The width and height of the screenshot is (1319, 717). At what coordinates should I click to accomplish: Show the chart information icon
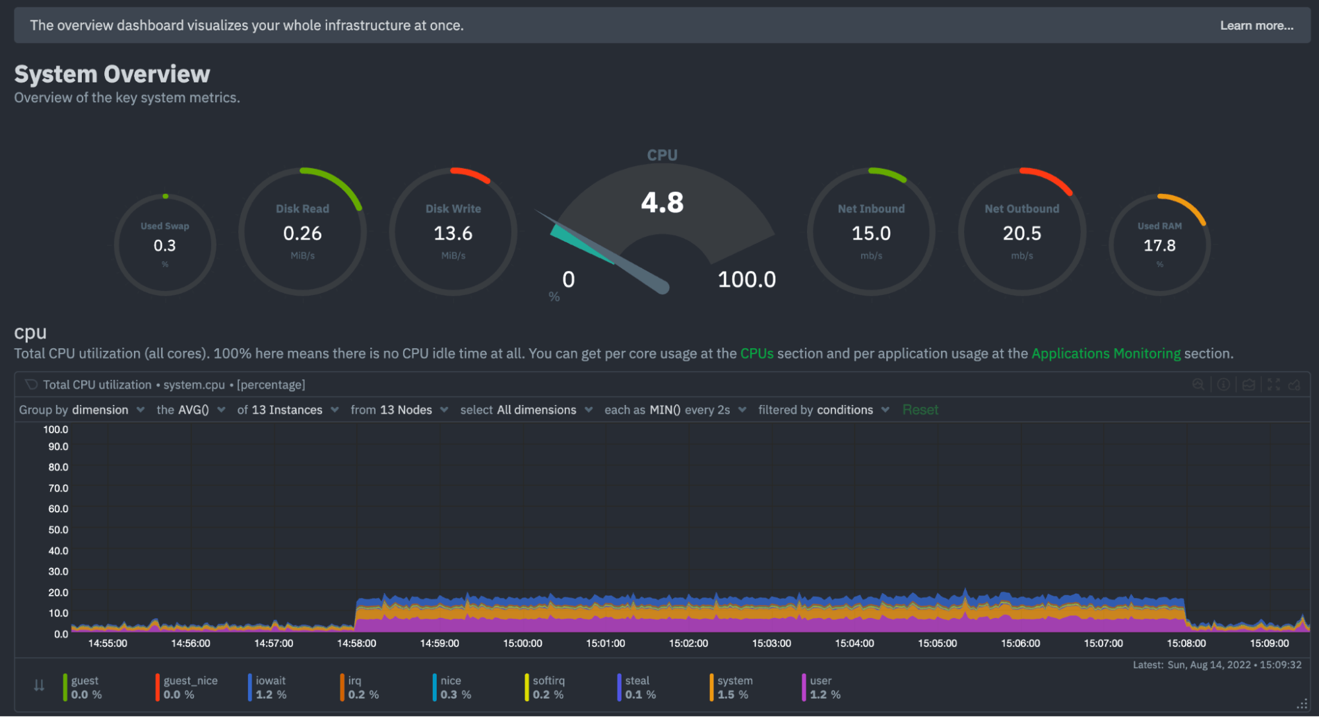[x=1223, y=385]
